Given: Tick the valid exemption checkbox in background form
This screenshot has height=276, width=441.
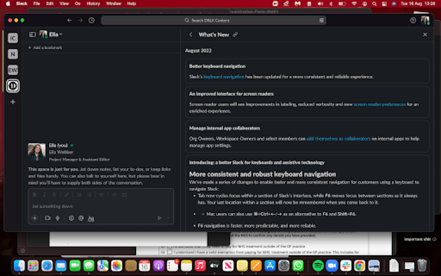Looking at the screenshot, I should 169,252.
